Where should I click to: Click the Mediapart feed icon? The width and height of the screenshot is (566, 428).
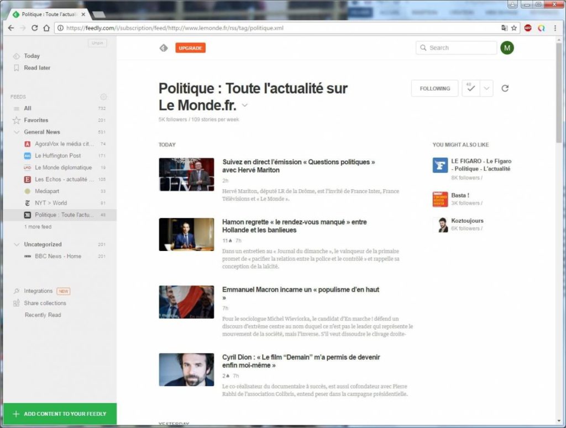pos(28,191)
